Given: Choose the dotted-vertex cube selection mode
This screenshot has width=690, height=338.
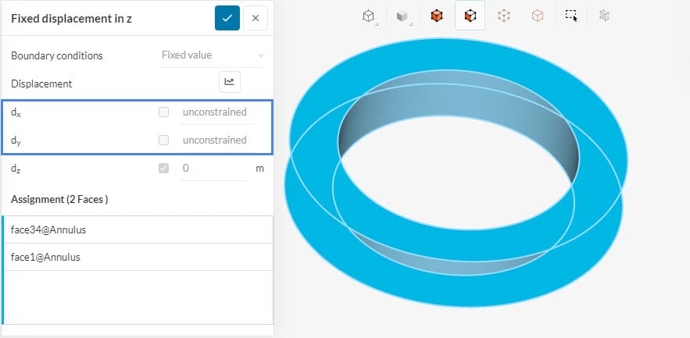Looking at the screenshot, I should (503, 16).
